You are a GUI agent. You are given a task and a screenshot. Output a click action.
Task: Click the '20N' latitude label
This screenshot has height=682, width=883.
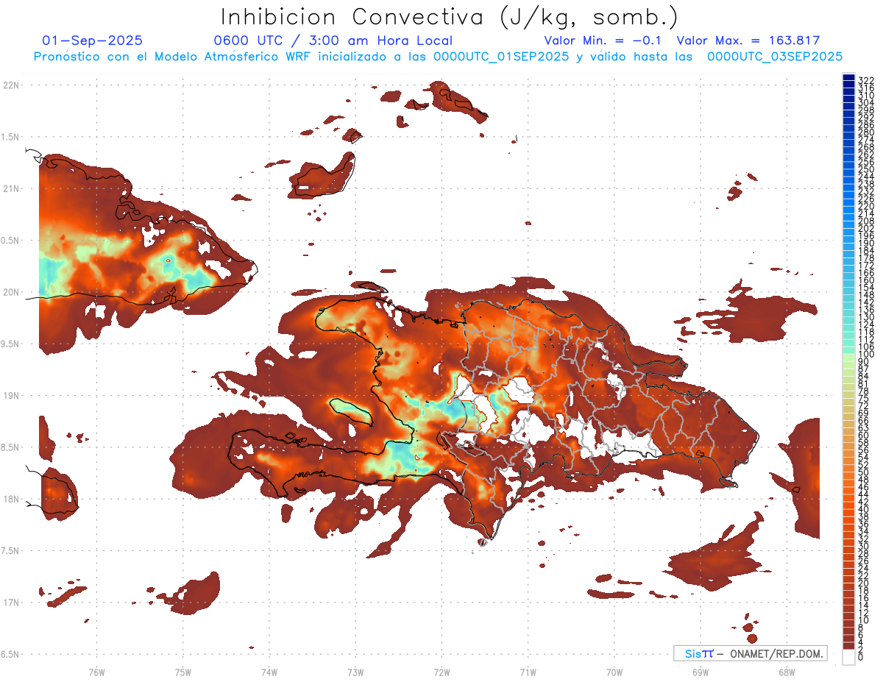pyautogui.click(x=13, y=292)
